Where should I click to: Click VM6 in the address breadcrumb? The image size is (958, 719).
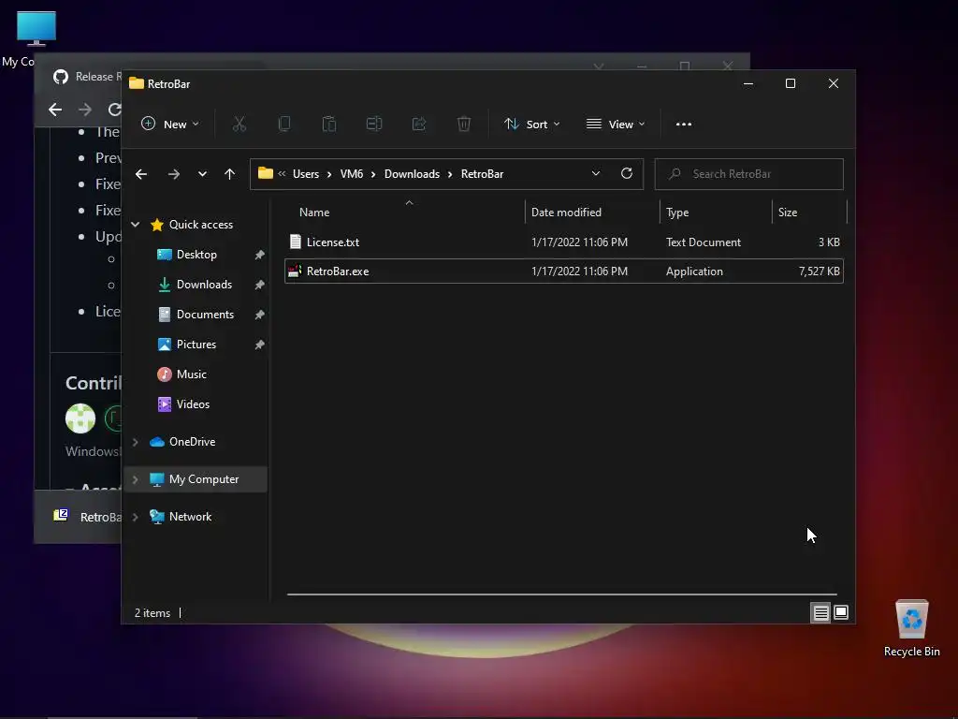tap(352, 174)
